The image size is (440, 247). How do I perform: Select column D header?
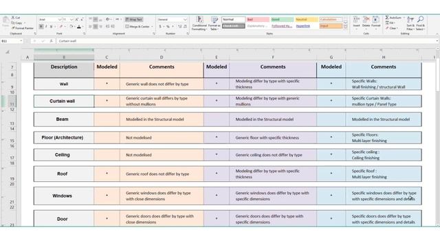click(x=162, y=57)
